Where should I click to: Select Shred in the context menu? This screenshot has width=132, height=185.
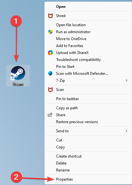coord(88,16)
